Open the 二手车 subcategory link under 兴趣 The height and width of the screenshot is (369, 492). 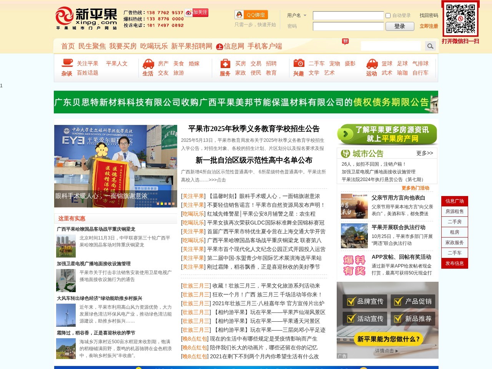pos(316,63)
